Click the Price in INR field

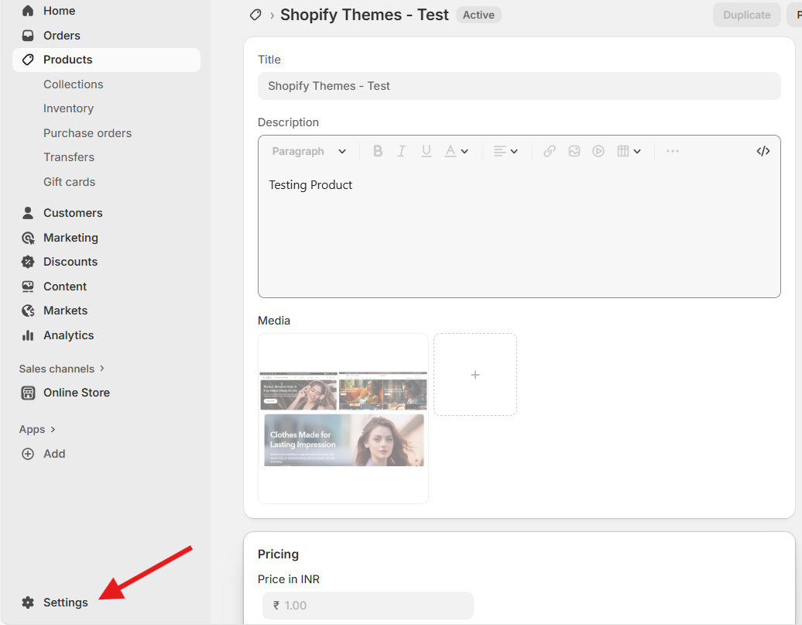[368, 606]
